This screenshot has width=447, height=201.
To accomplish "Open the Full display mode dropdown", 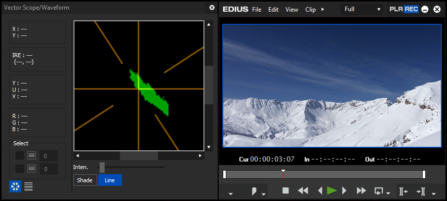I will (362, 9).
